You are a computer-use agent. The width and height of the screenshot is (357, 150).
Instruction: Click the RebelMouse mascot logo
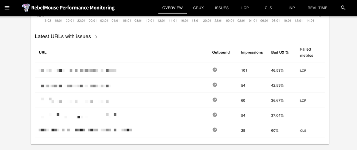pos(26,8)
